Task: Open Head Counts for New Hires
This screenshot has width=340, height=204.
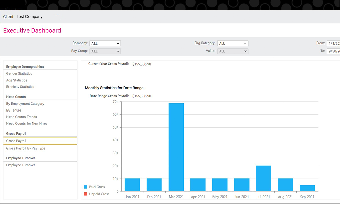Action: 27,123
